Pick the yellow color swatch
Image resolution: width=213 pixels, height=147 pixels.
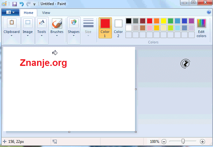pyautogui.click(x=163, y=21)
